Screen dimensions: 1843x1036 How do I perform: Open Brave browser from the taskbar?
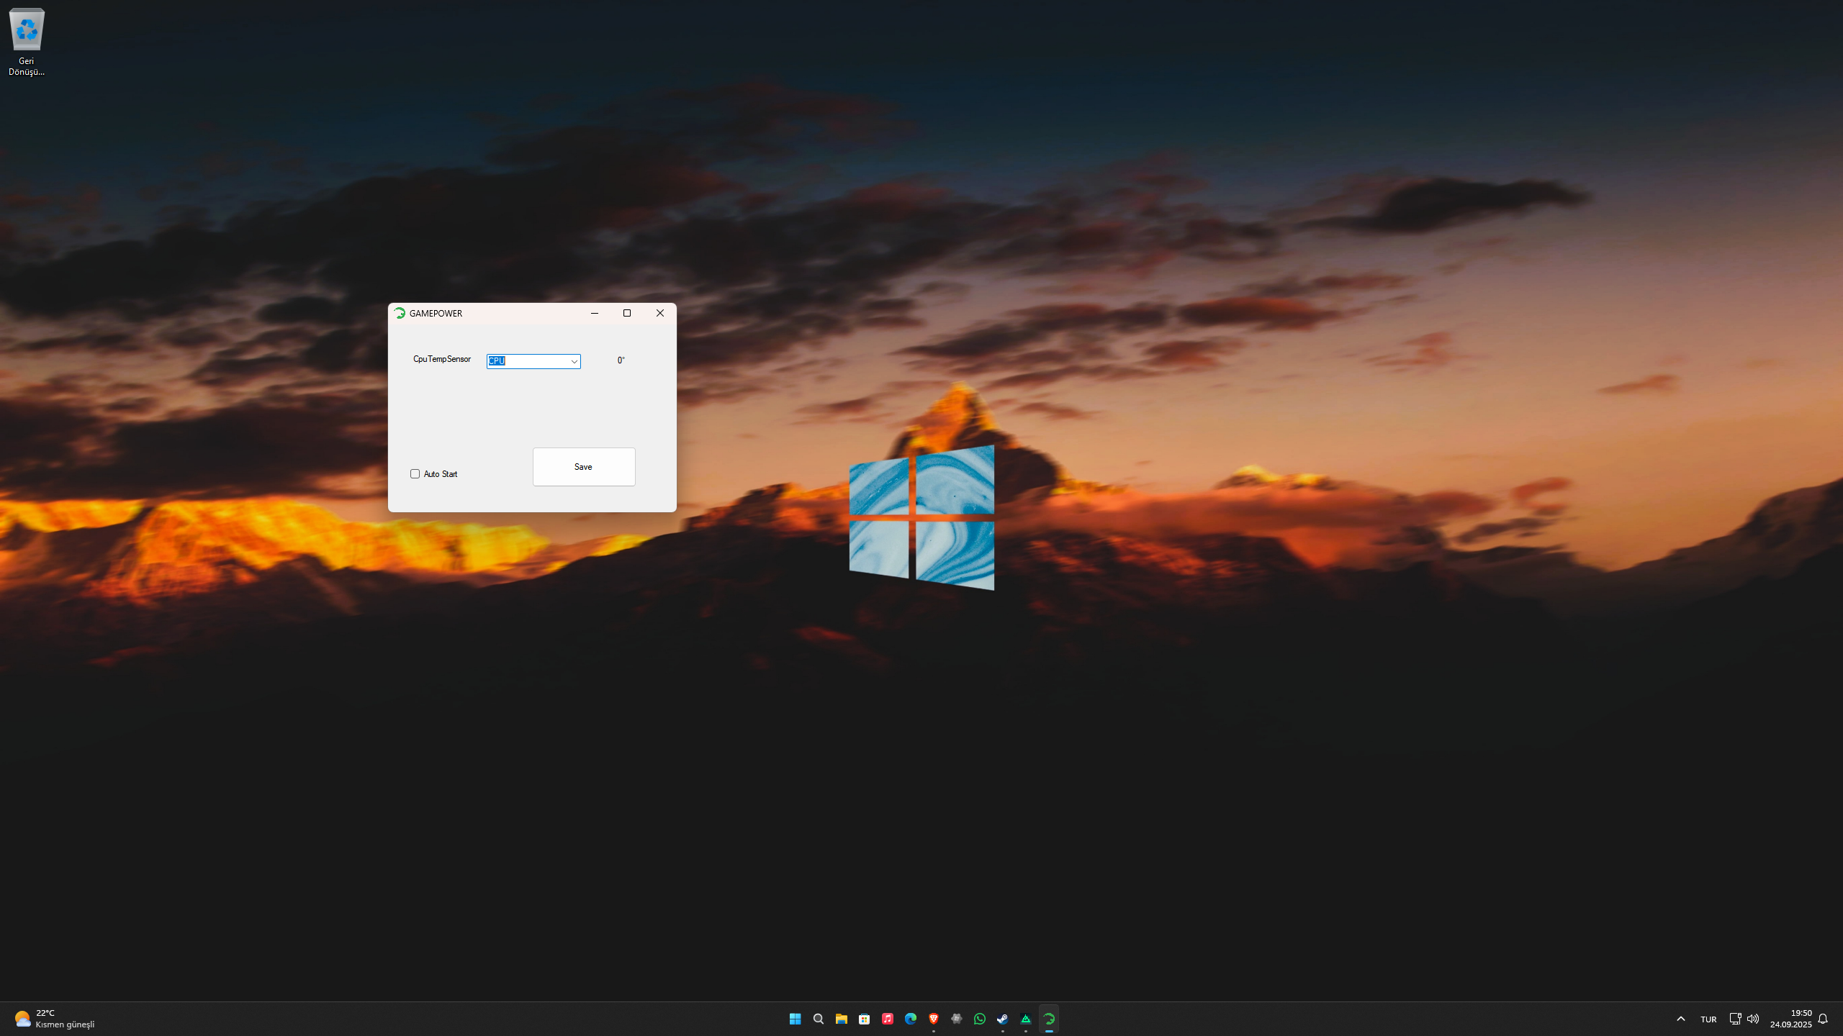[x=934, y=1019]
